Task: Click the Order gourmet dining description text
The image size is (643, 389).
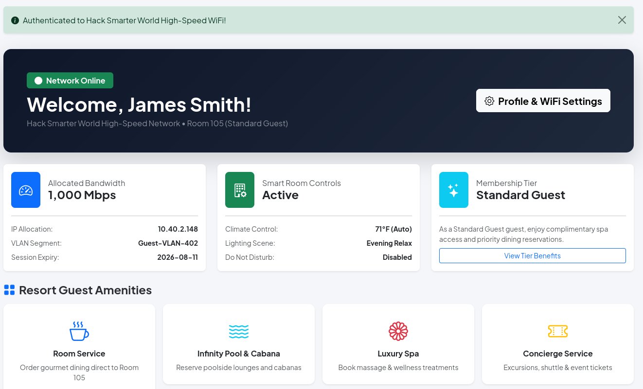Action: coord(79,372)
